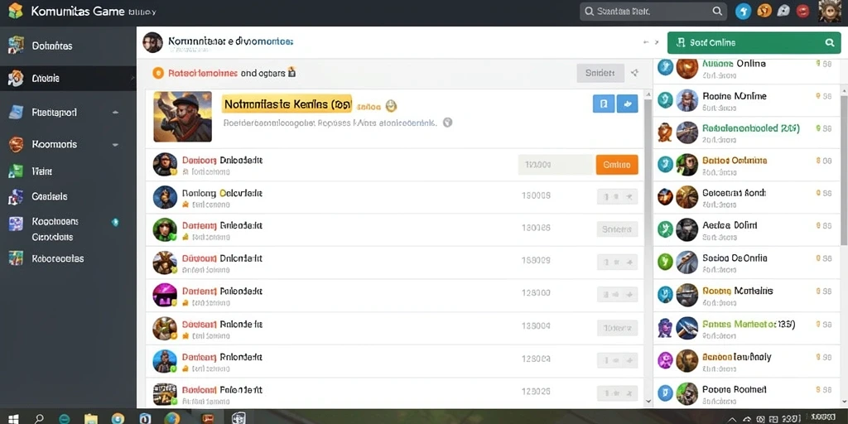Open the Firefox globe icon on the taskbar
Image resolution: width=848 pixels, height=424 pixels.
coord(172,418)
